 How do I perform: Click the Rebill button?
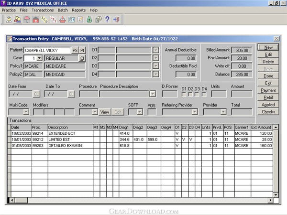(x=268, y=97)
